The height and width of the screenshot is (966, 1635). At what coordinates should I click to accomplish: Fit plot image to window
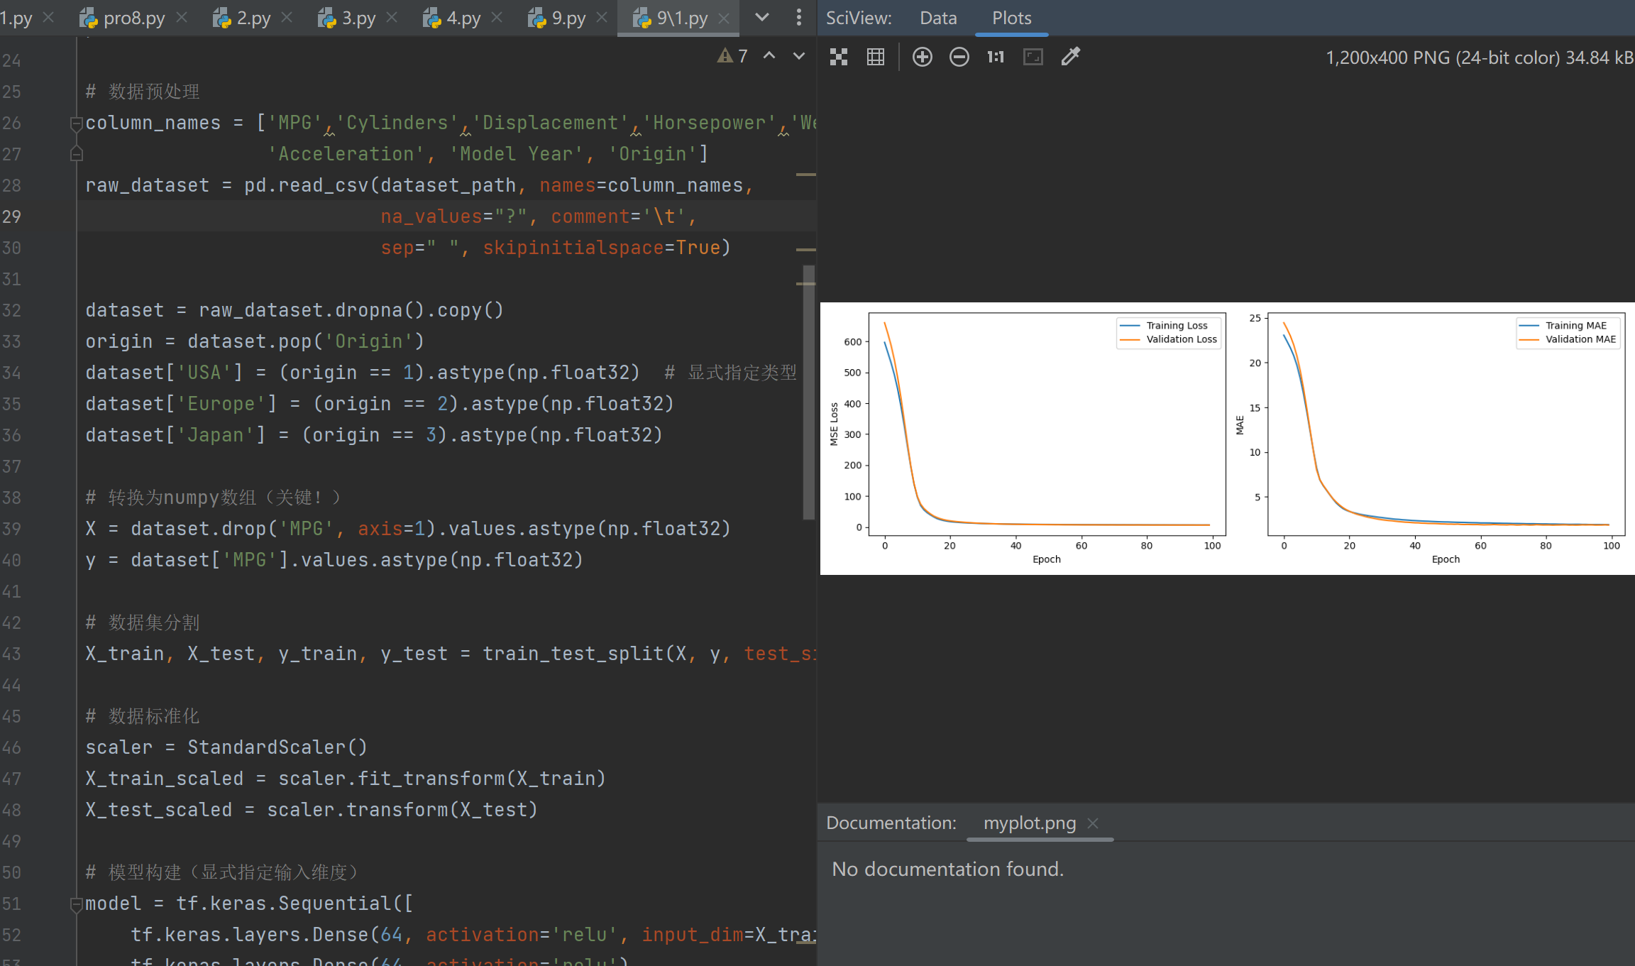click(1033, 57)
